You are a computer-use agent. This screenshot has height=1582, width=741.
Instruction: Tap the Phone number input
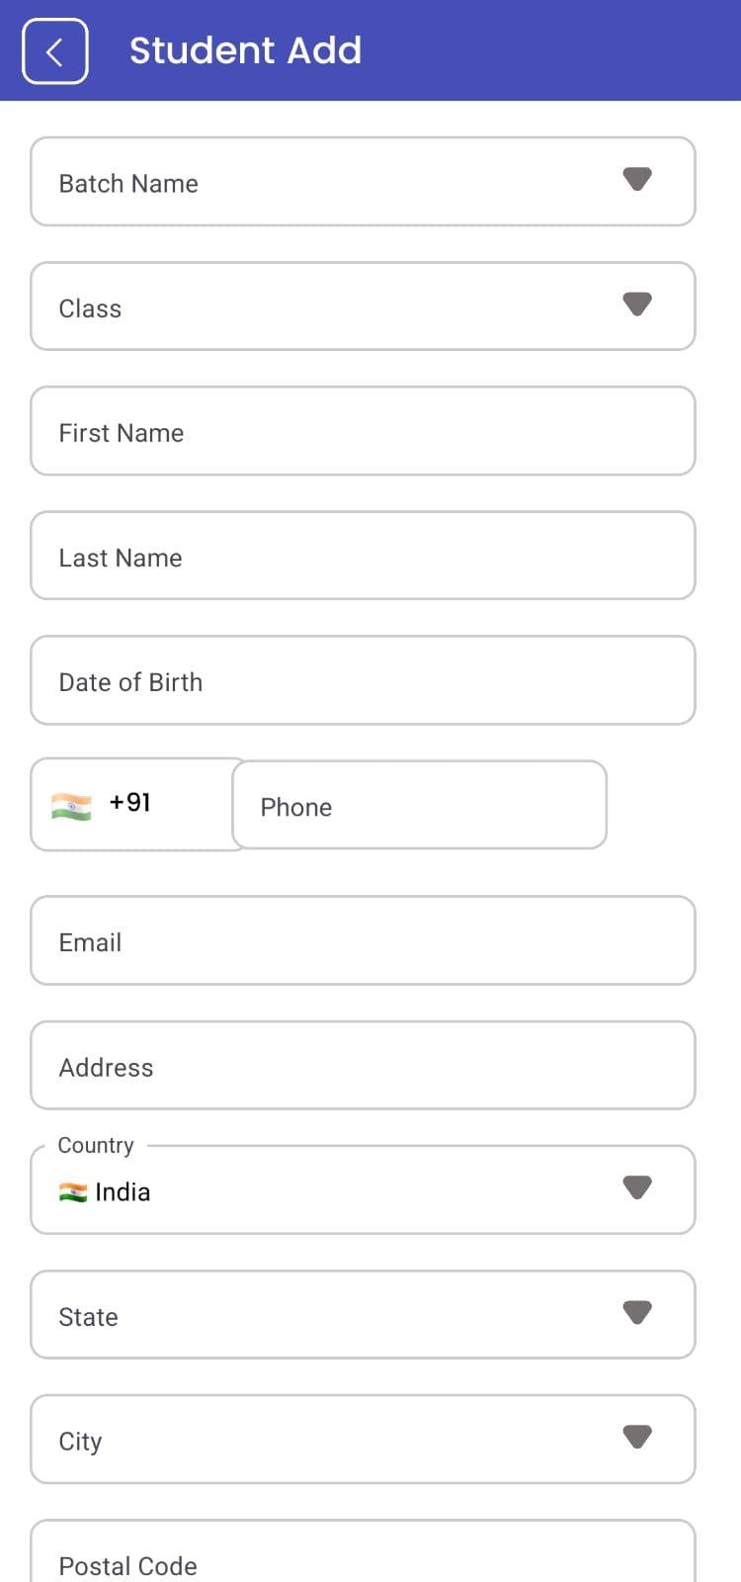coord(419,805)
